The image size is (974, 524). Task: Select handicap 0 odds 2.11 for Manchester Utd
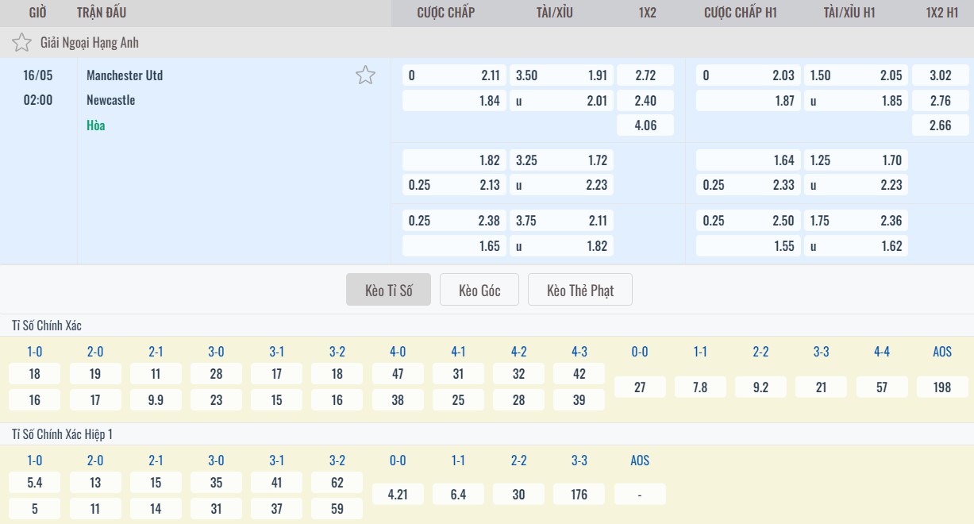tap(453, 75)
